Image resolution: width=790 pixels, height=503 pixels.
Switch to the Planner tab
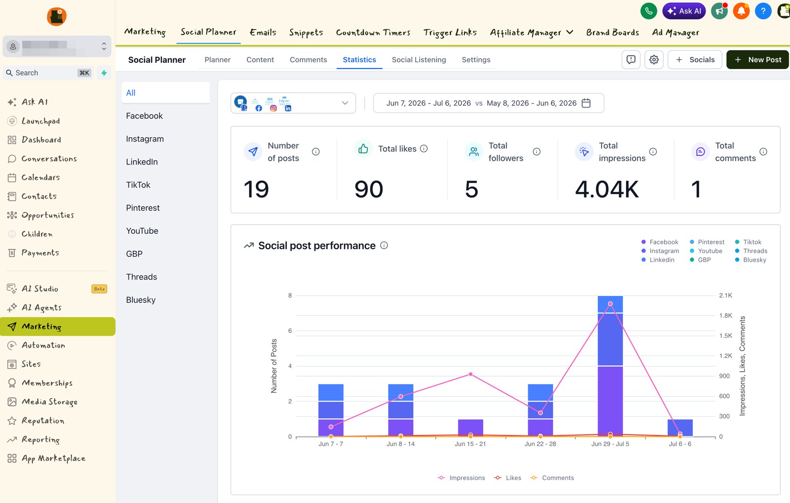click(217, 60)
